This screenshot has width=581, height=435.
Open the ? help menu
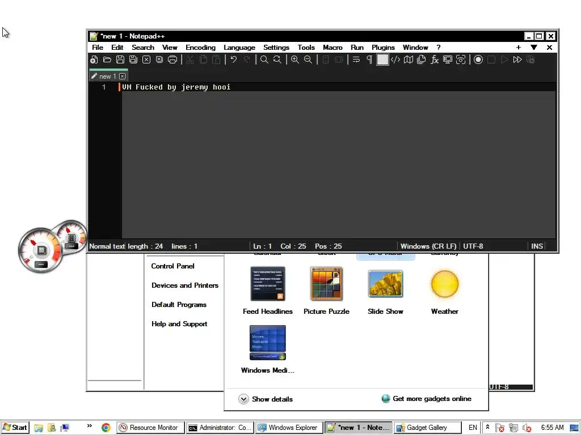tap(439, 48)
